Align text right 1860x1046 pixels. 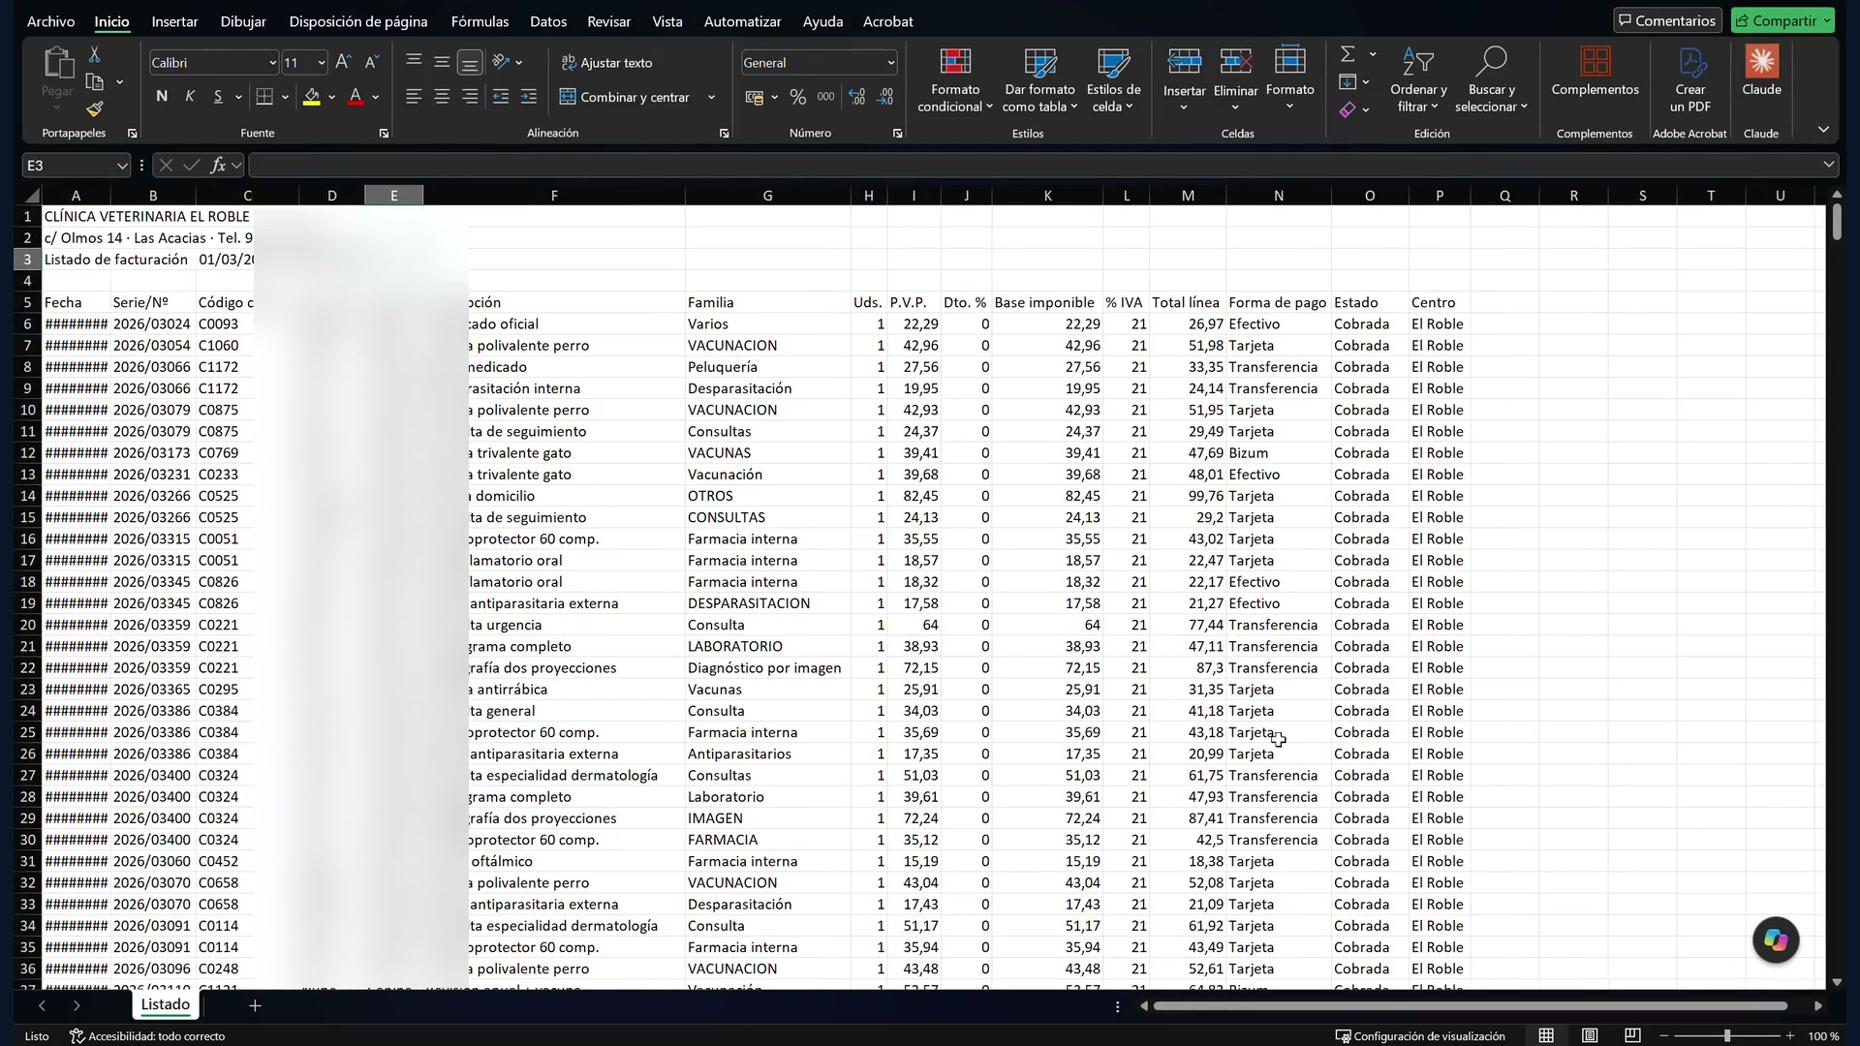coord(470,96)
